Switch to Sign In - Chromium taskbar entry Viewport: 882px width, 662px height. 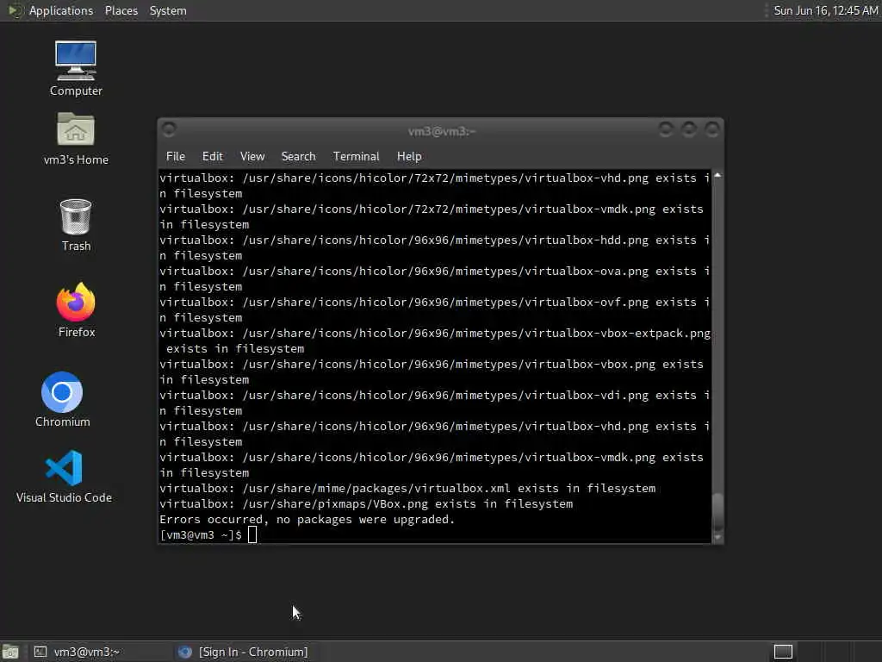pos(243,652)
